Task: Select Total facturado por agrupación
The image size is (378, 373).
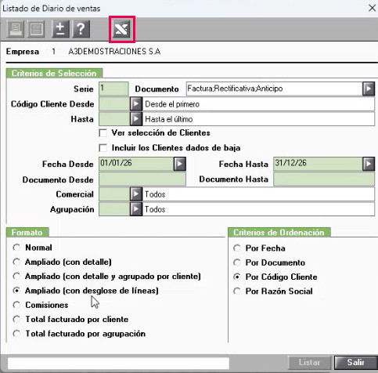Action: coord(16,334)
